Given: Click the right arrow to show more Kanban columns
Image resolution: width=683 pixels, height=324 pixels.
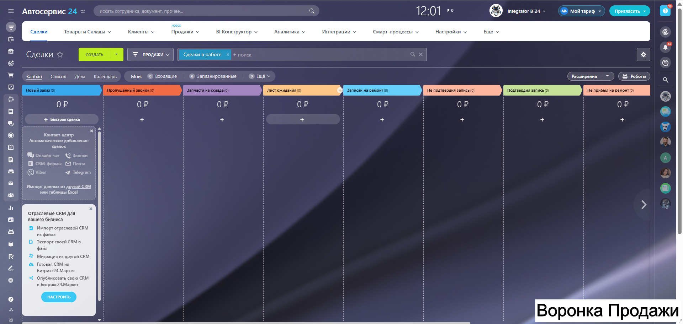Looking at the screenshot, I should click(644, 205).
